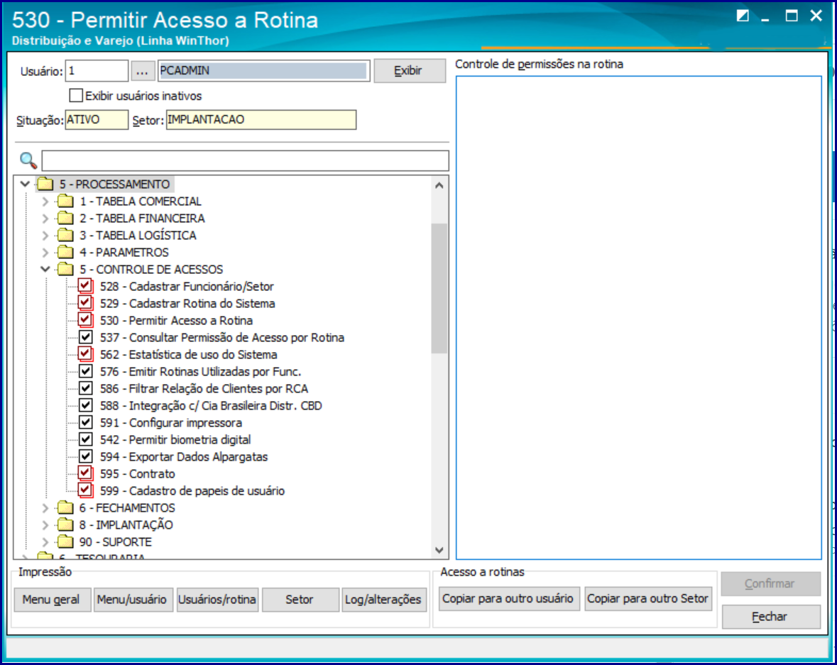
Task: Click the window restore-style icon in title bar
Action: point(743,16)
